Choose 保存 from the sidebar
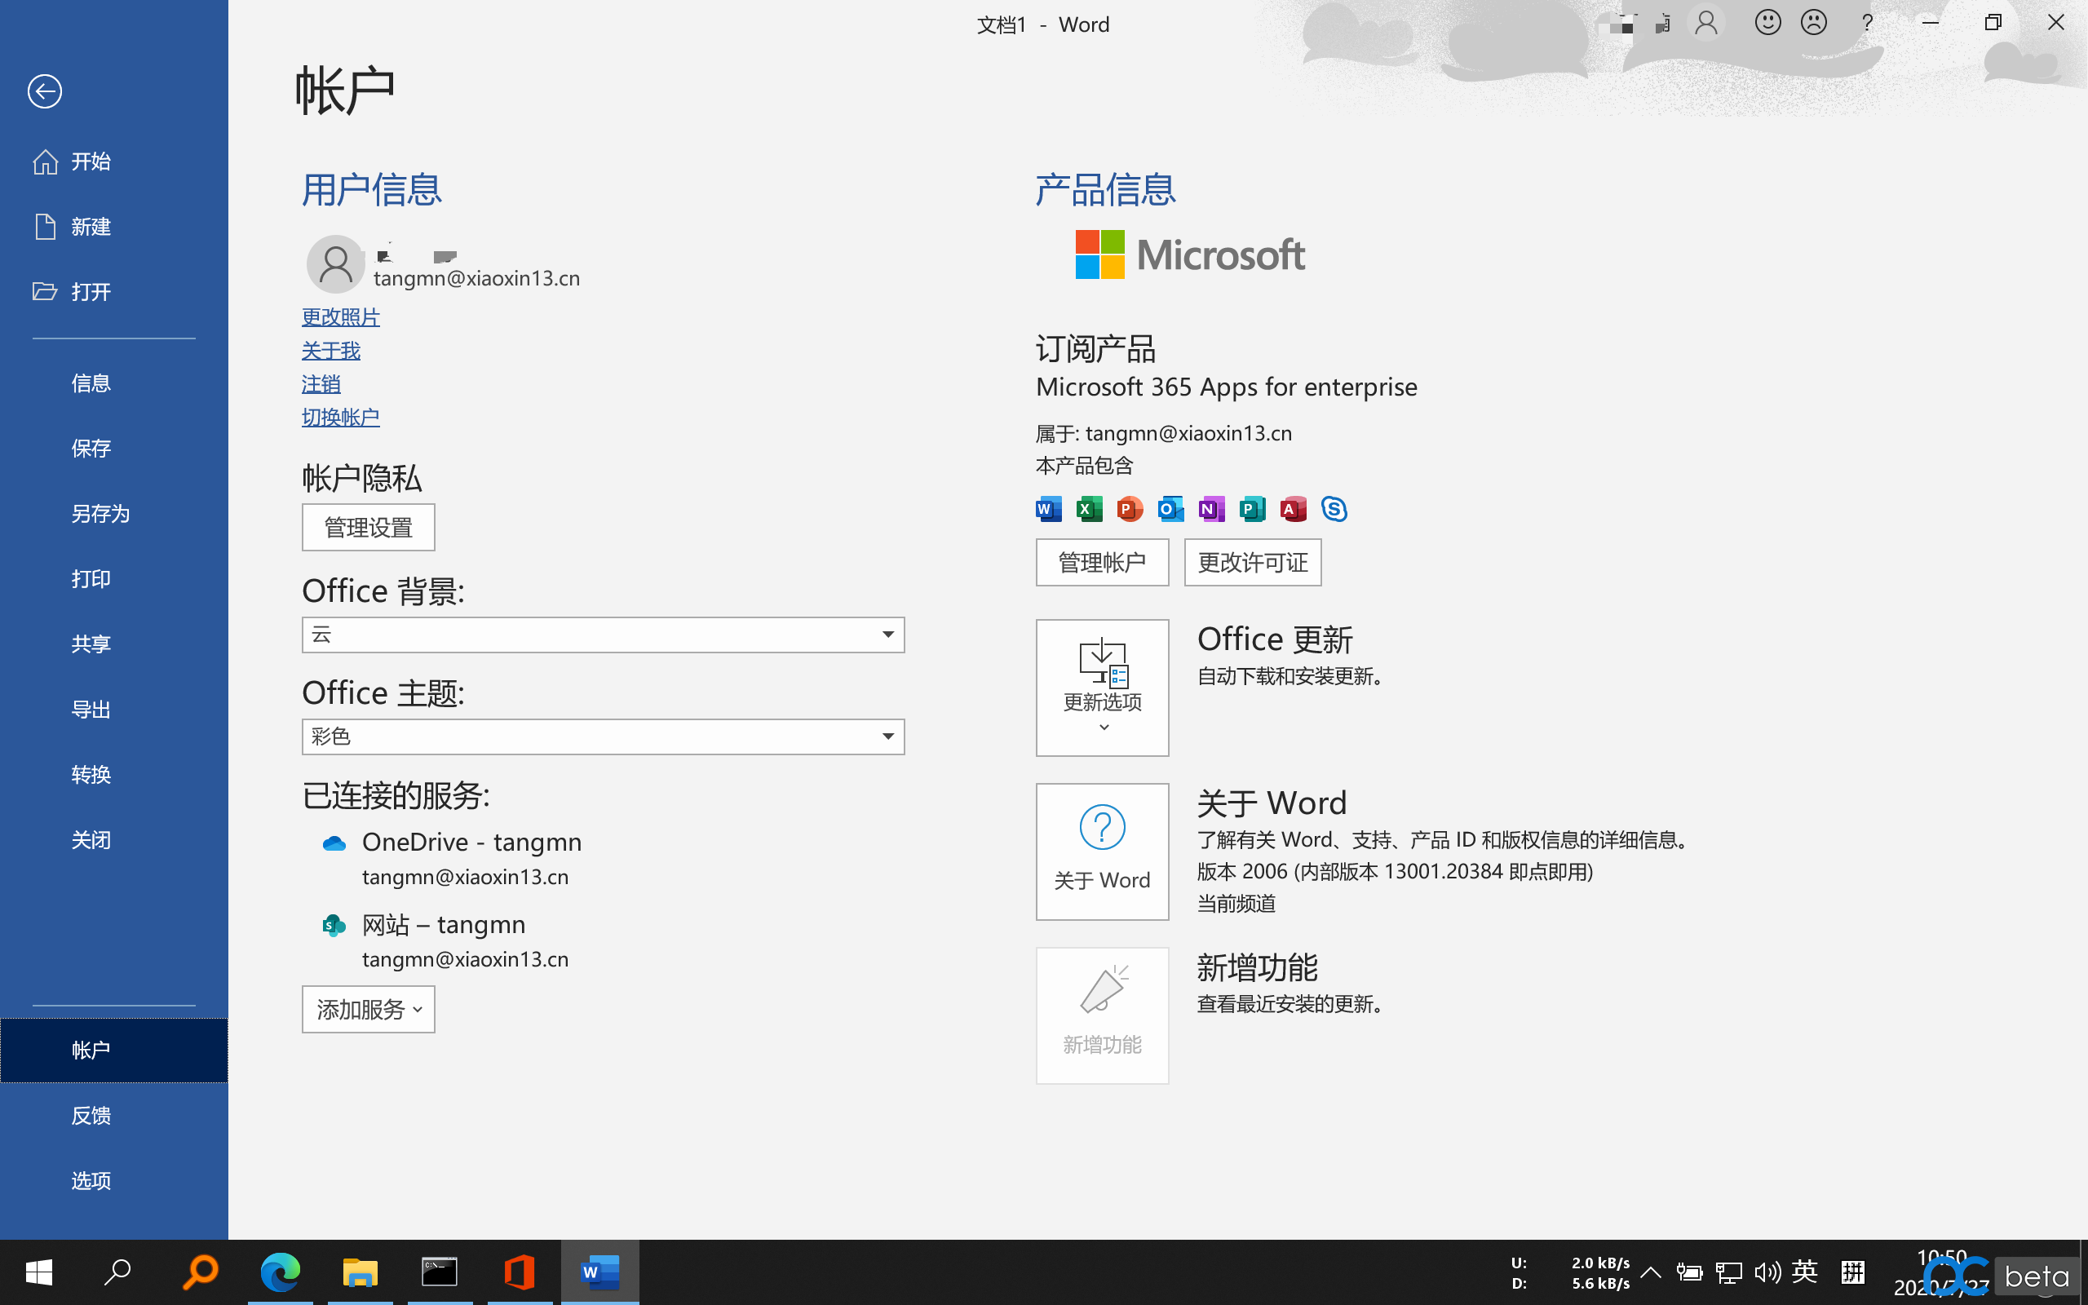Viewport: 2088px width, 1305px height. [x=114, y=448]
